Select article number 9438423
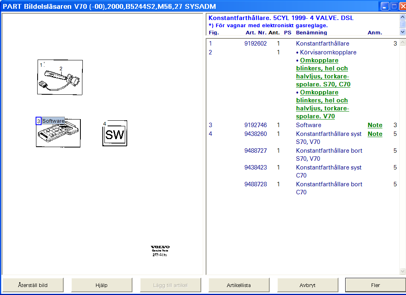The height and width of the screenshot is (295, 406). pos(256,167)
